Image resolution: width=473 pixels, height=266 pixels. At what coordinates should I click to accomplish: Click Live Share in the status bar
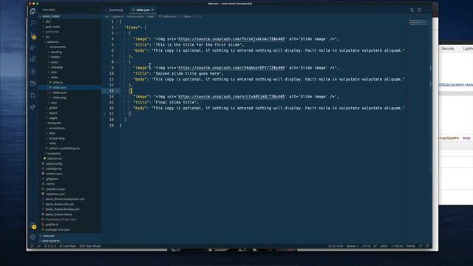click(68, 246)
